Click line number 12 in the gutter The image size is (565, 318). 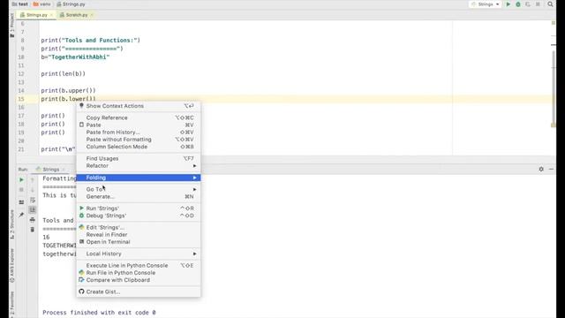point(21,74)
